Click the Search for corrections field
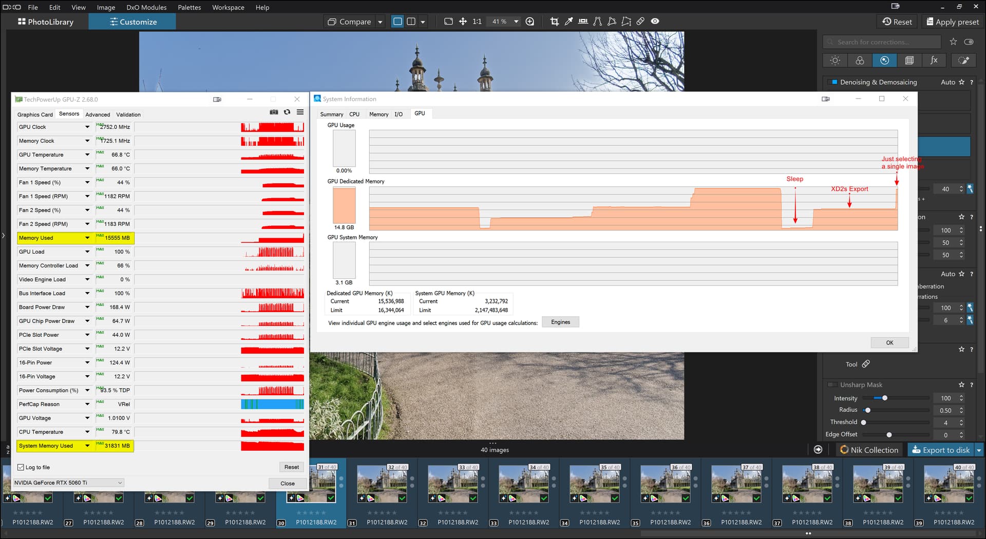 pyautogui.click(x=882, y=42)
